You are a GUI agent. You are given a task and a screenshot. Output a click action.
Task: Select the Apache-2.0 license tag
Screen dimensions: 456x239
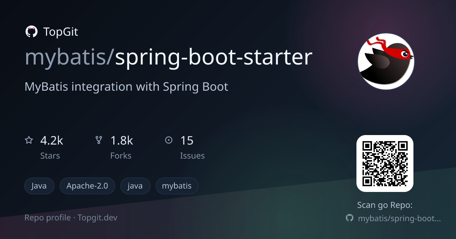87,186
